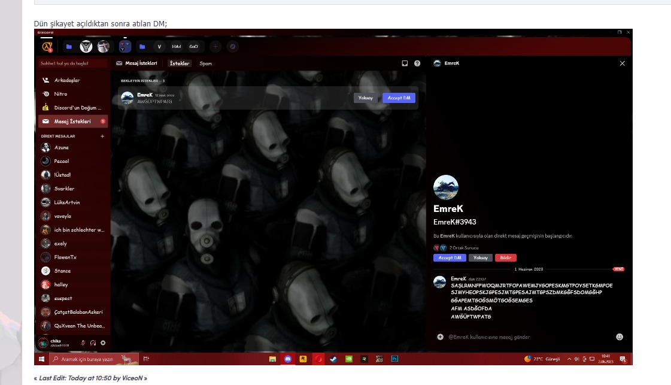Open the 'ich bin schlechter w...' DM
The width and height of the screenshot is (671, 385).
click(x=73, y=230)
